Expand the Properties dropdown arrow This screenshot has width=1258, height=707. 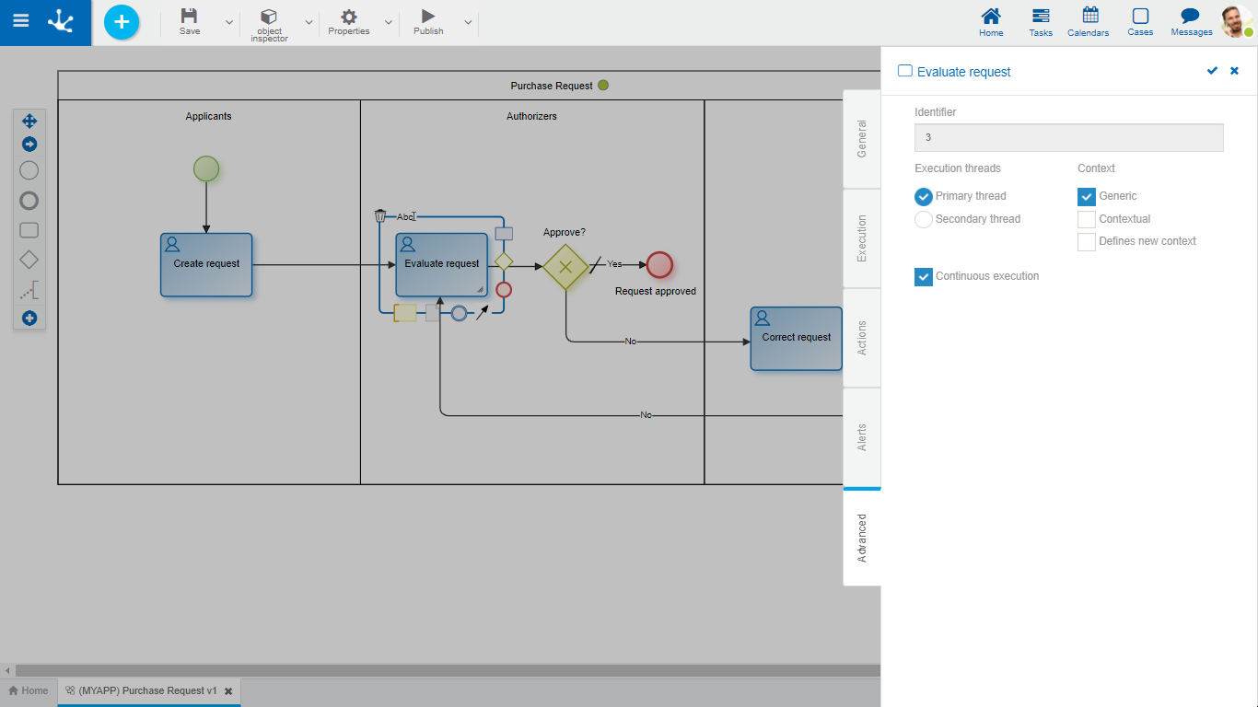click(x=388, y=22)
